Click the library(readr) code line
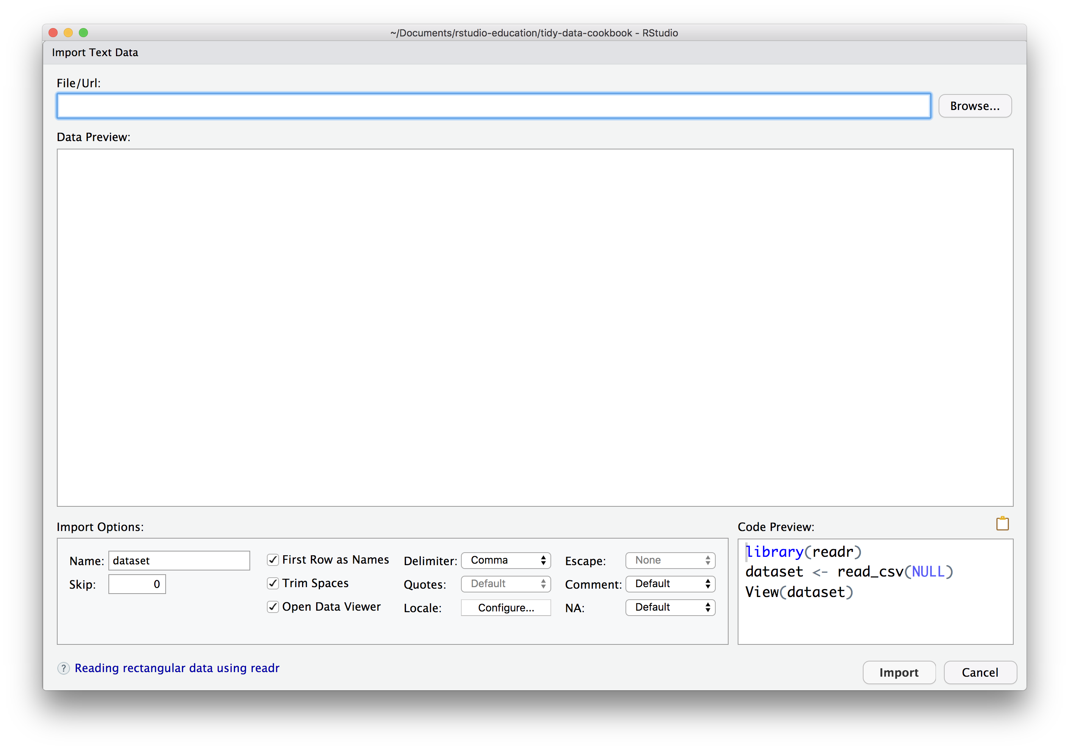Viewport: 1069px width, 751px height. point(804,551)
